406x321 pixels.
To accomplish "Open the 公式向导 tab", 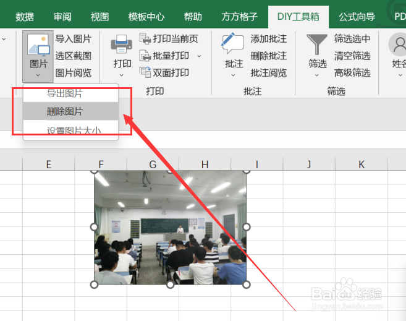I will pyautogui.click(x=357, y=17).
